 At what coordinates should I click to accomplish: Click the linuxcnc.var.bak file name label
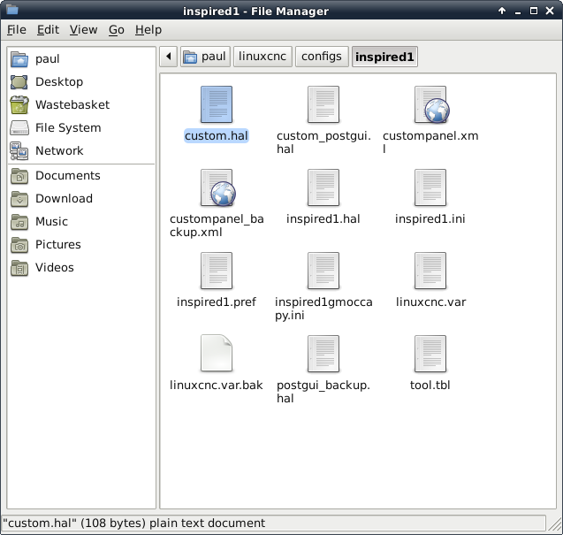pos(217,386)
